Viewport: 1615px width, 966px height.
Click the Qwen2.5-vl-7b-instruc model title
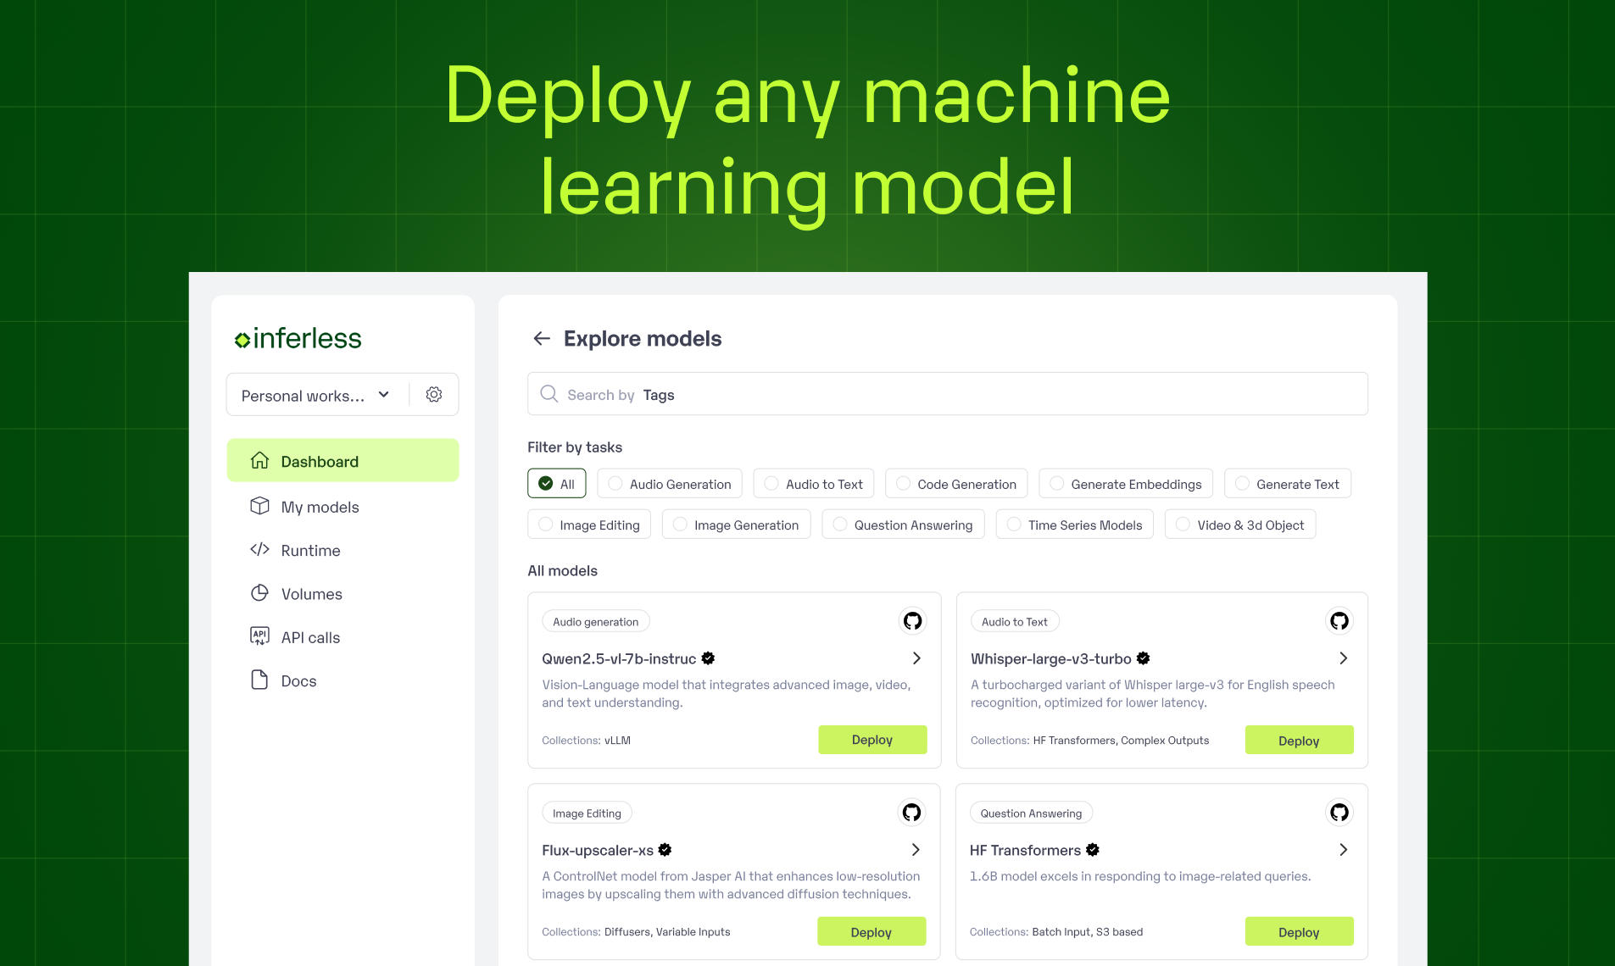(x=619, y=659)
